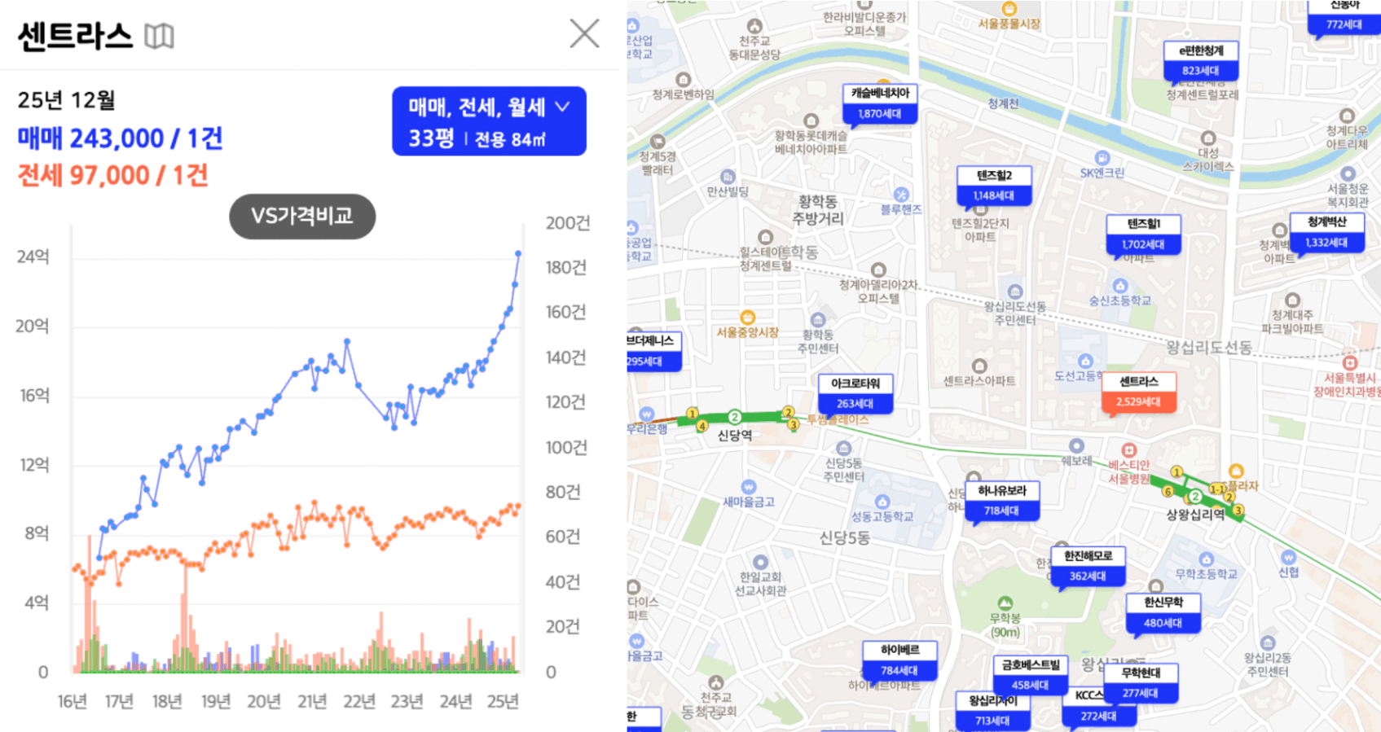Click the 신당역 subway line 2 badge
This screenshot has height=732, width=1381.
point(735,417)
